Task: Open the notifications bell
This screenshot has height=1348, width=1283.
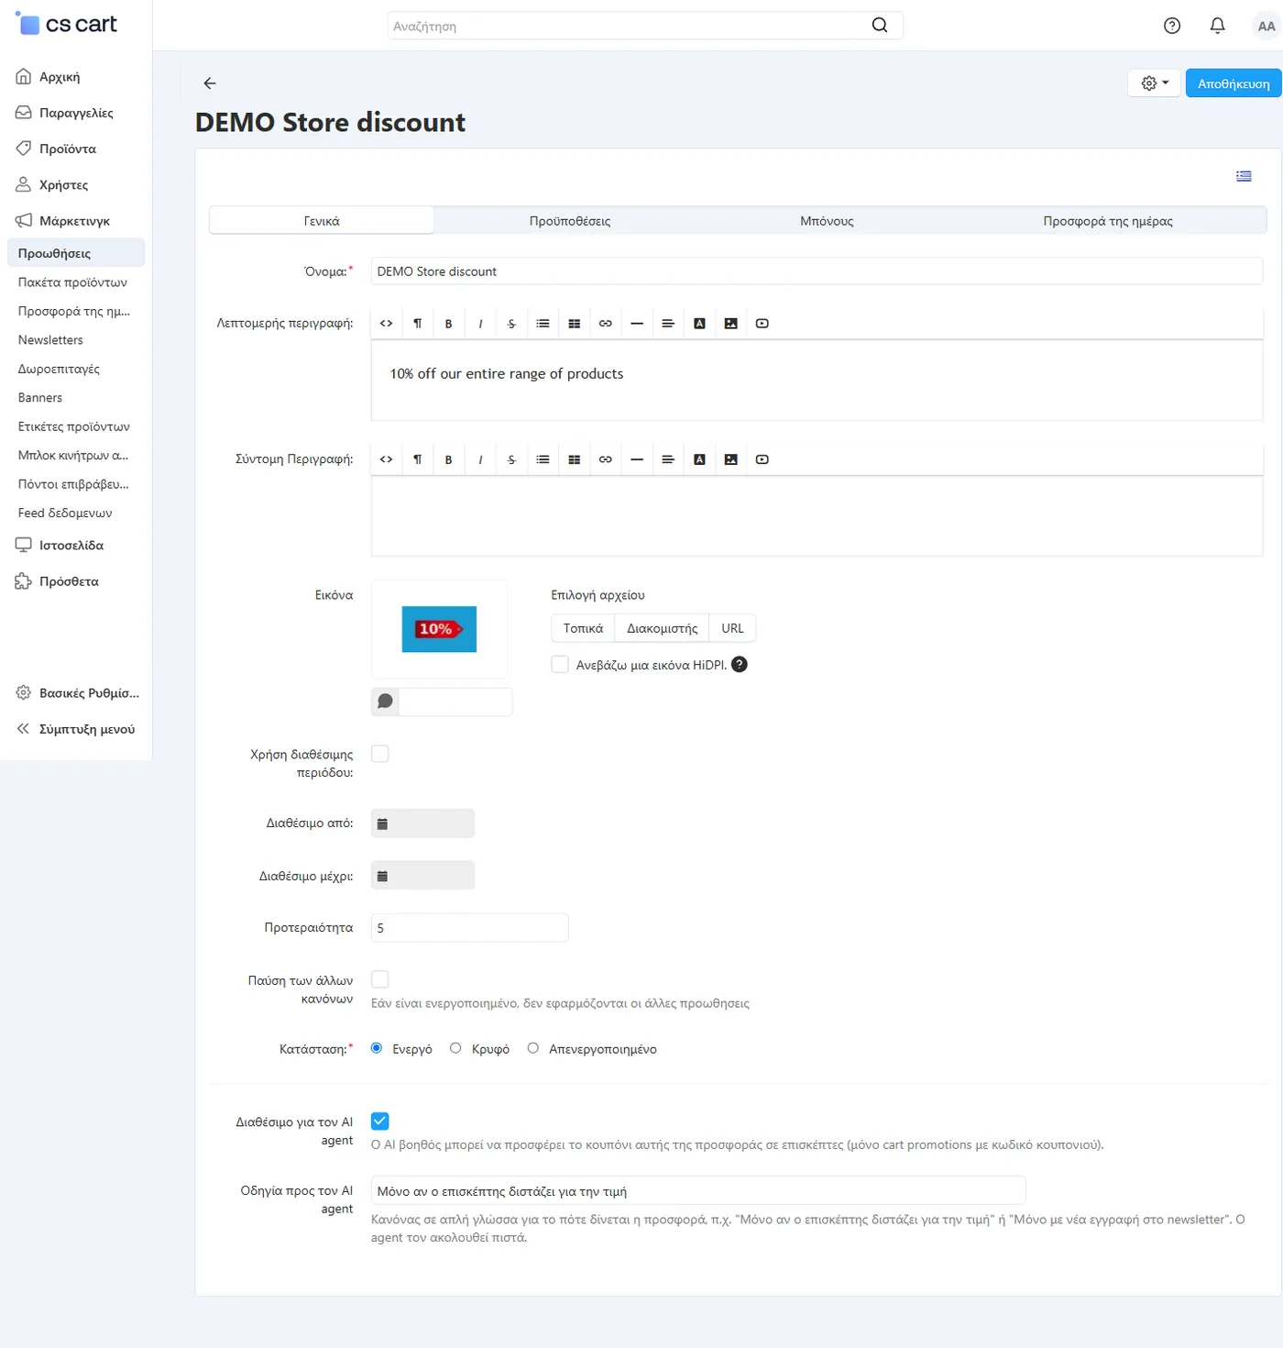Action: [x=1217, y=26]
